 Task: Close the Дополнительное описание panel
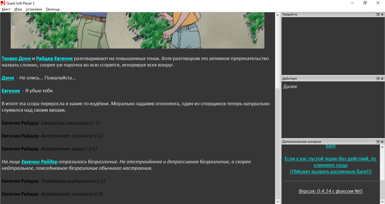[x=382, y=142]
